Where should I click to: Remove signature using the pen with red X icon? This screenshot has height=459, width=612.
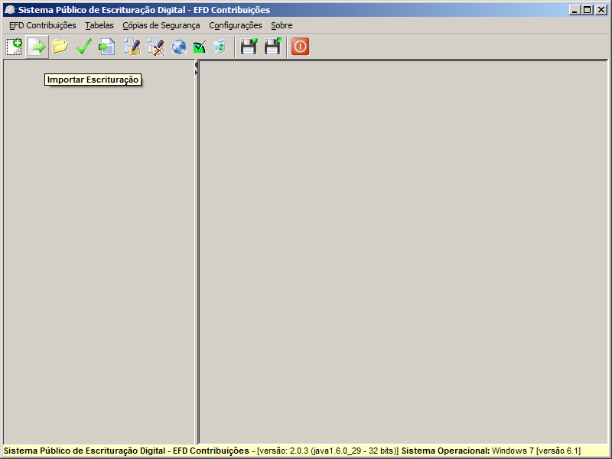click(x=155, y=47)
